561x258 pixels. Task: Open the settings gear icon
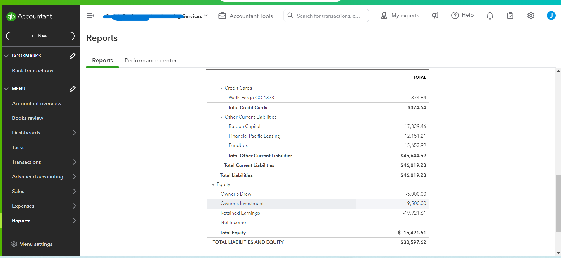coord(531,16)
